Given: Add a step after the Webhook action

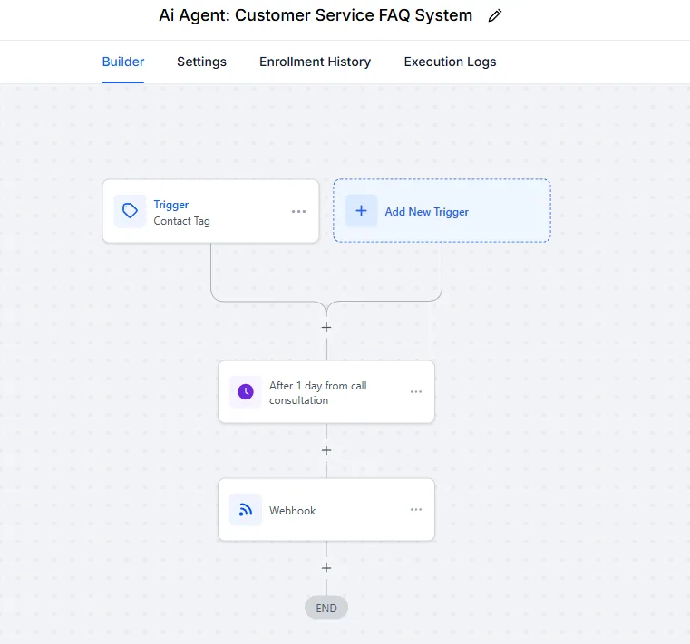Looking at the screenshot, I should click(326, 568).
